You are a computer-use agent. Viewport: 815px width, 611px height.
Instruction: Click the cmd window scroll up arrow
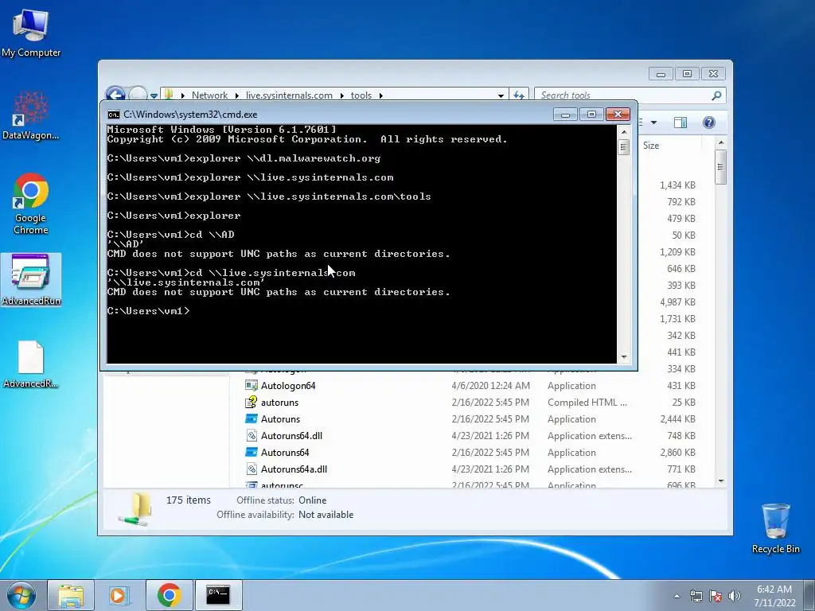[x=624, y=132]
